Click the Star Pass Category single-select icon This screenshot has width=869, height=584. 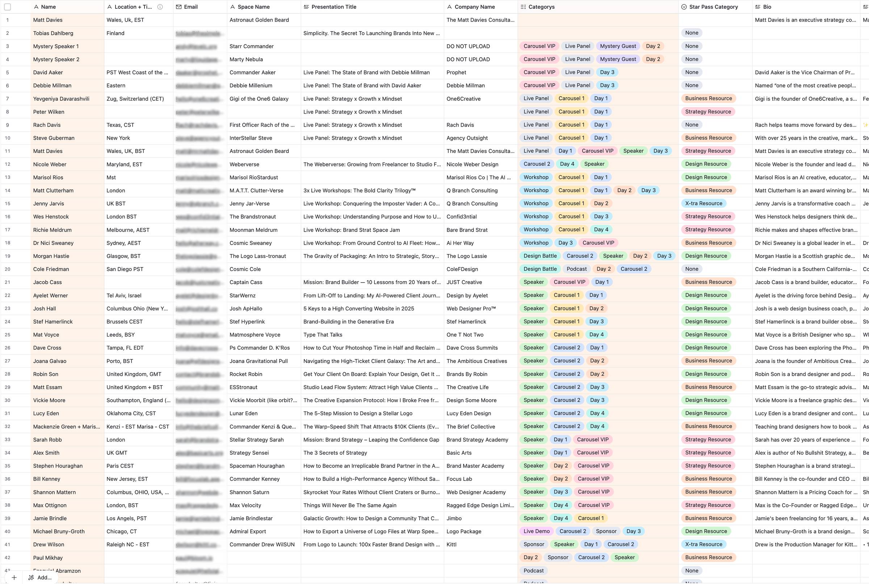coord(684,7)
